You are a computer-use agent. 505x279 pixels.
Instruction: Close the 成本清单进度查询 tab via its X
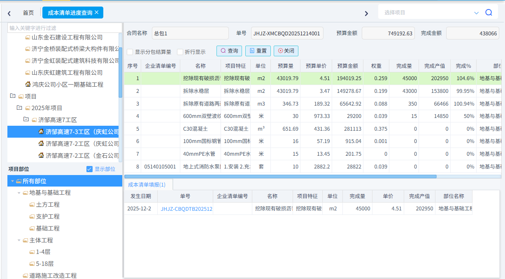[97, 12]
